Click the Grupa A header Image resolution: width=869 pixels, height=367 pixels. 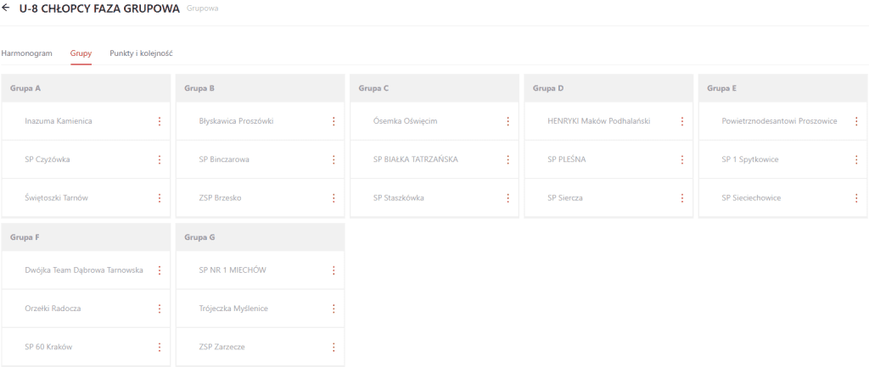[25, 88]
